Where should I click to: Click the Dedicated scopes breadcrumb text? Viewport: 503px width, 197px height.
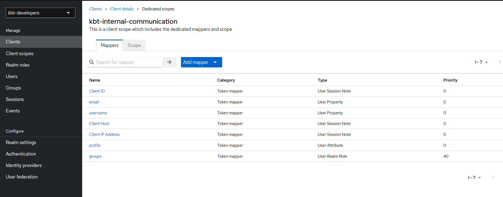coord(158,9)
